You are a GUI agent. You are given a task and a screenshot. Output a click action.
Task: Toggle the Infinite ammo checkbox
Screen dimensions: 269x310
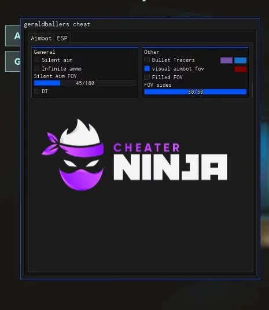[x=37, y=69]
